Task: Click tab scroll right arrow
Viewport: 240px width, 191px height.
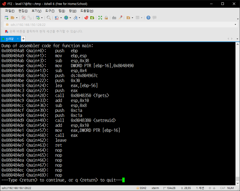Action: tap(232, 39)
